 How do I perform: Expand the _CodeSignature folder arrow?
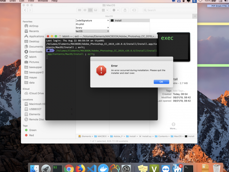coord(108,21)
